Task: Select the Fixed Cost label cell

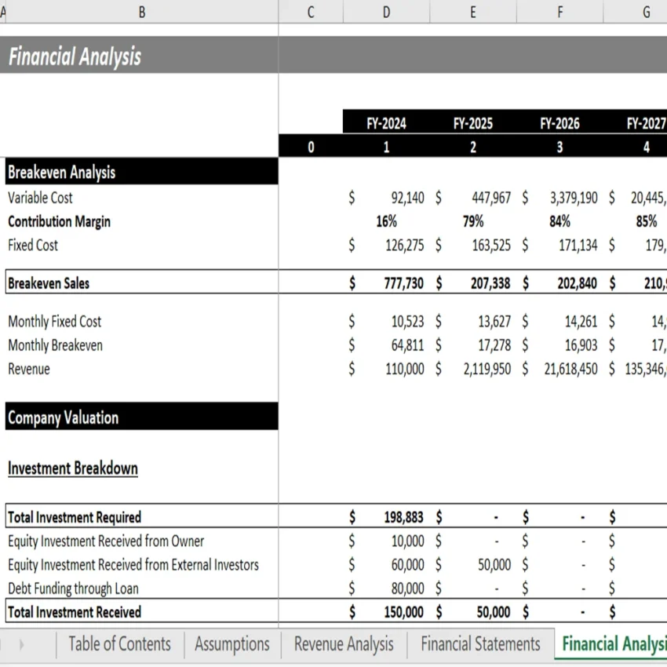Action: (32, 245)
